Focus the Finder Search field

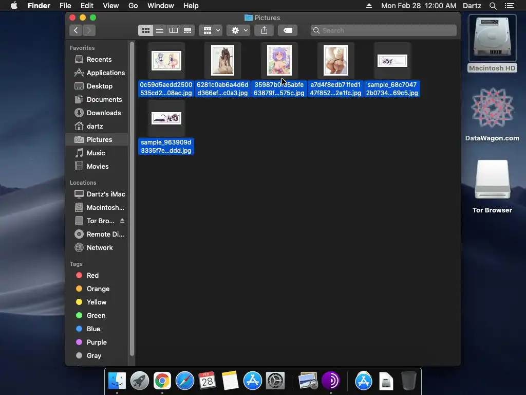(383, 30)
